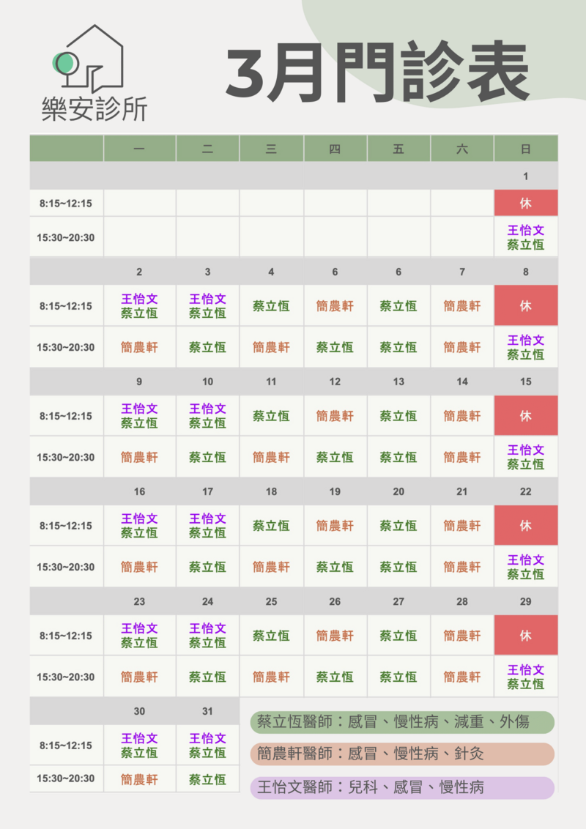The image size is (586, 829).
Task: Click the red 休 cell for March 22
Action: tap(525, 526)
